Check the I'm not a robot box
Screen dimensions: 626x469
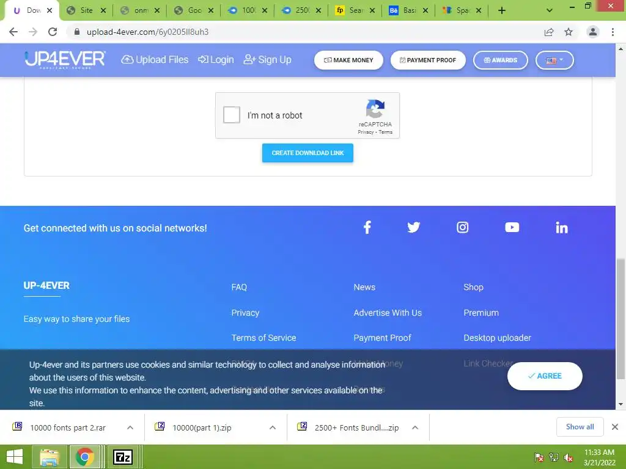tap(232, 115)
